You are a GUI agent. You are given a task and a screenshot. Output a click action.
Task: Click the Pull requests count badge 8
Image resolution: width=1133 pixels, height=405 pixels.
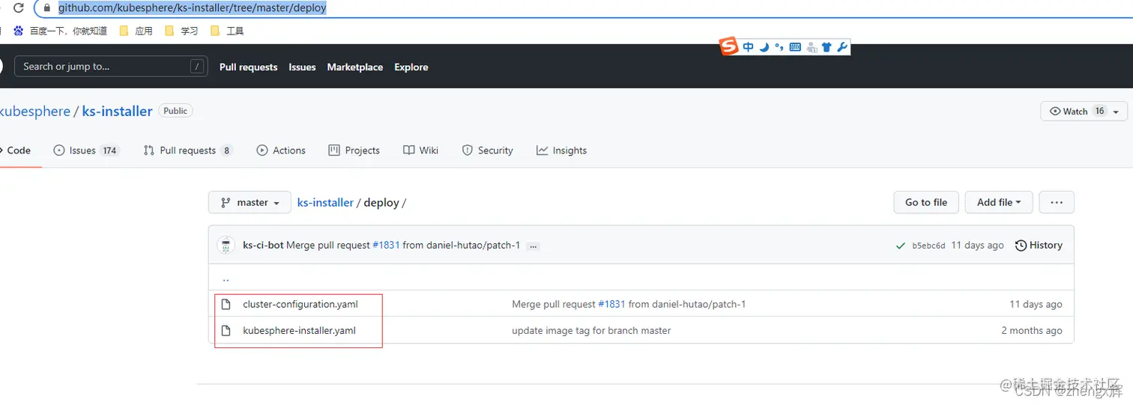click(226, 150)
